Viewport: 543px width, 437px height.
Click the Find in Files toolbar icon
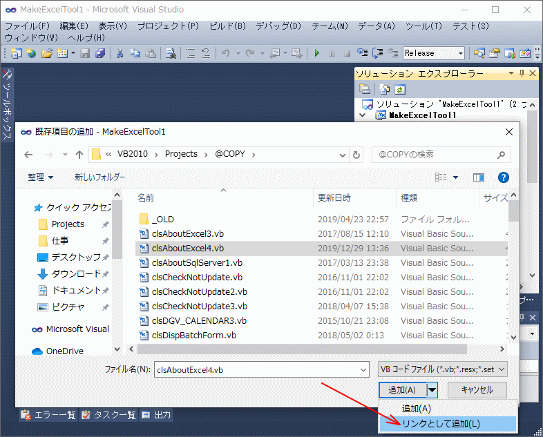click(171, 53)
